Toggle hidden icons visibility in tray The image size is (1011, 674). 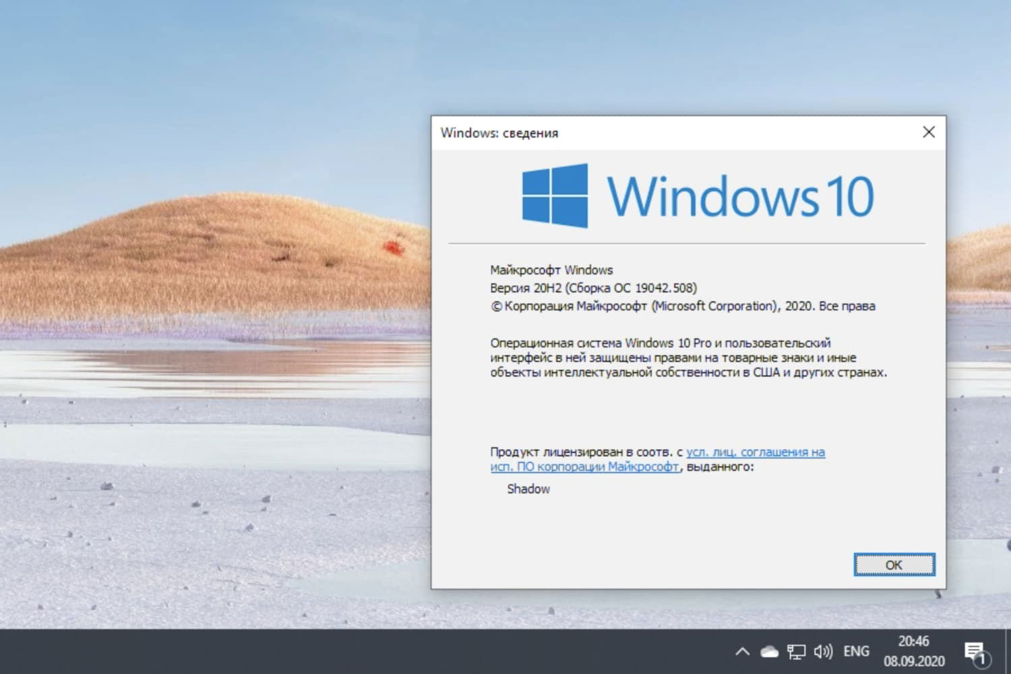pyautogui.click(x=742, y=651)
